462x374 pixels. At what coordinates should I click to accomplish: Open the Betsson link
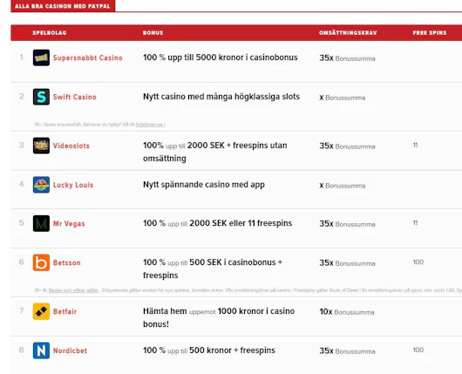pyautogui.click(x=66, y=262)
